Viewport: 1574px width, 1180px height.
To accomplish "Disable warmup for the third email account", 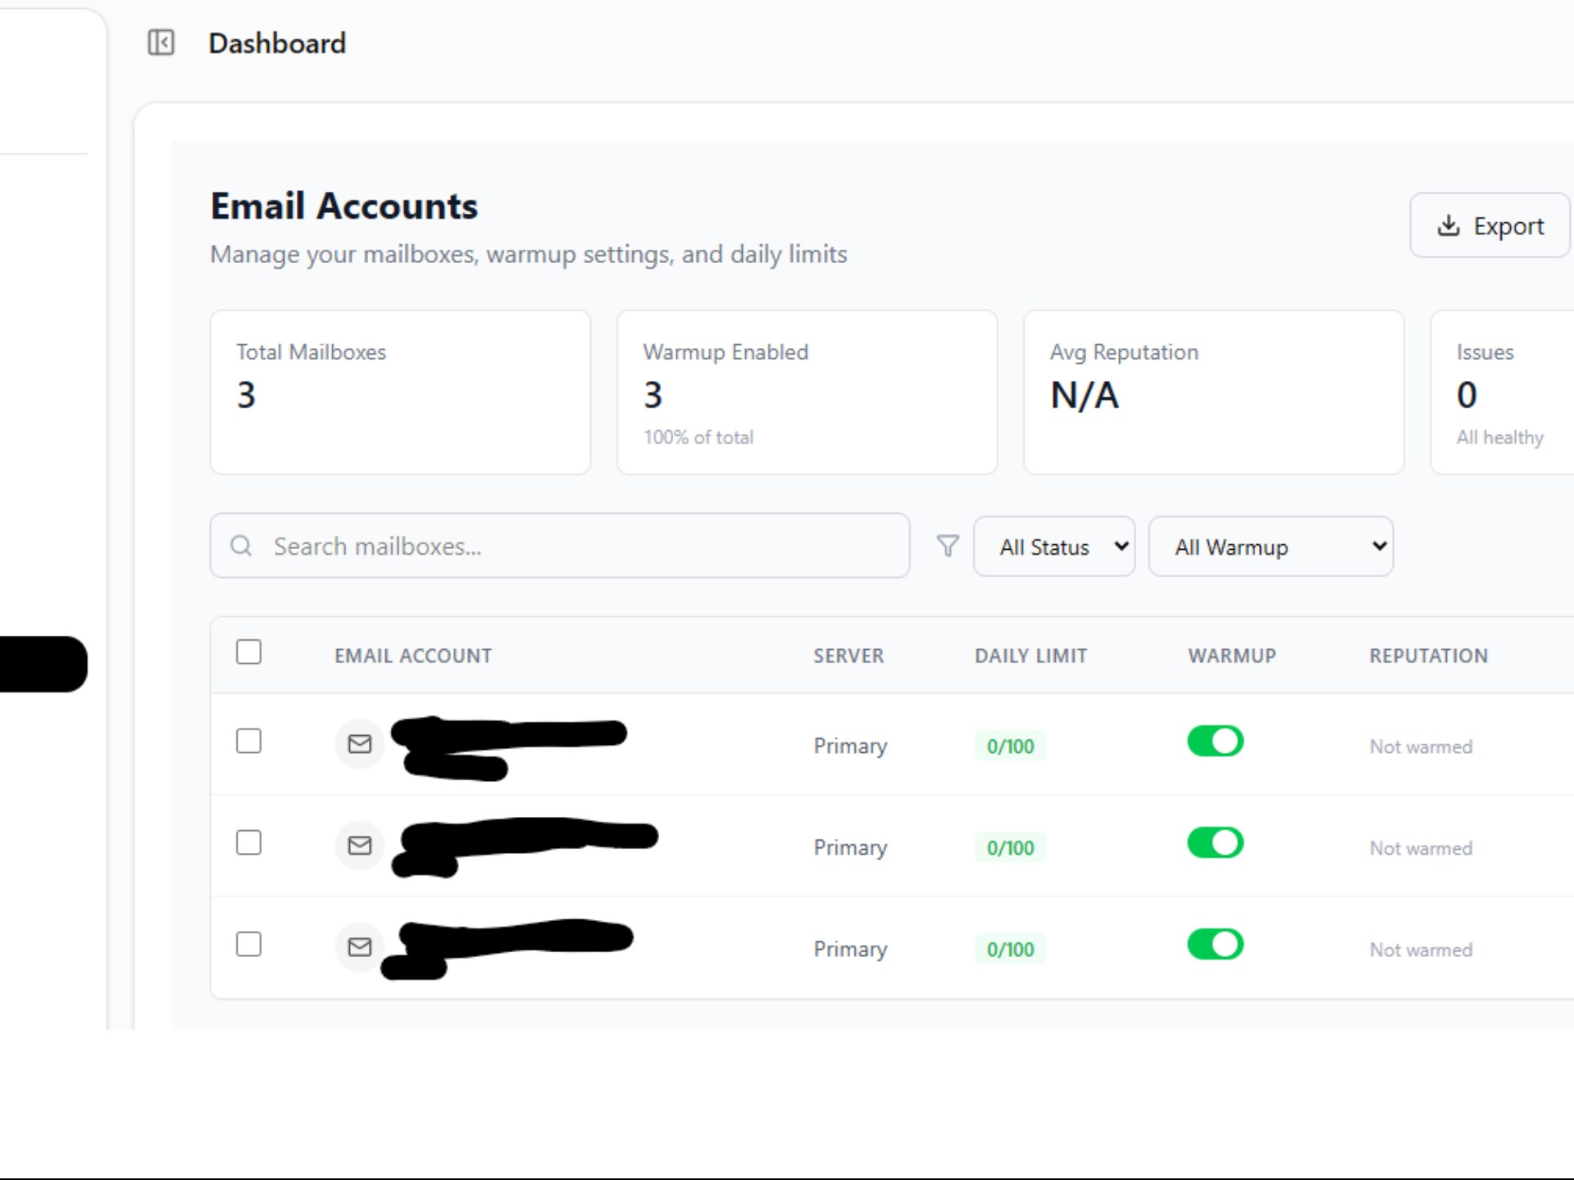I will tap(1215, 945).
